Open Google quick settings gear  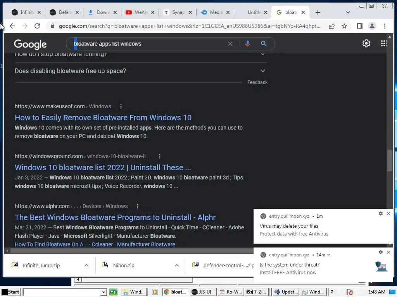(x=366, y=43)
